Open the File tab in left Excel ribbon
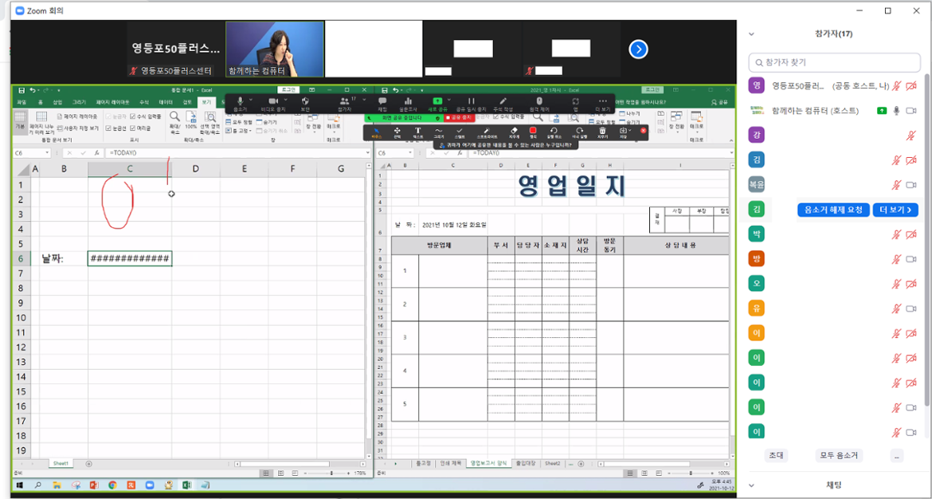Image resolution: width=932 pixels, height=499 pixels. click(22, 102)
